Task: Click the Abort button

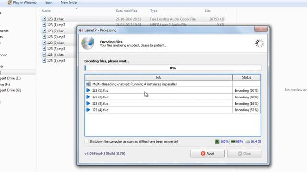Action: 208,154
